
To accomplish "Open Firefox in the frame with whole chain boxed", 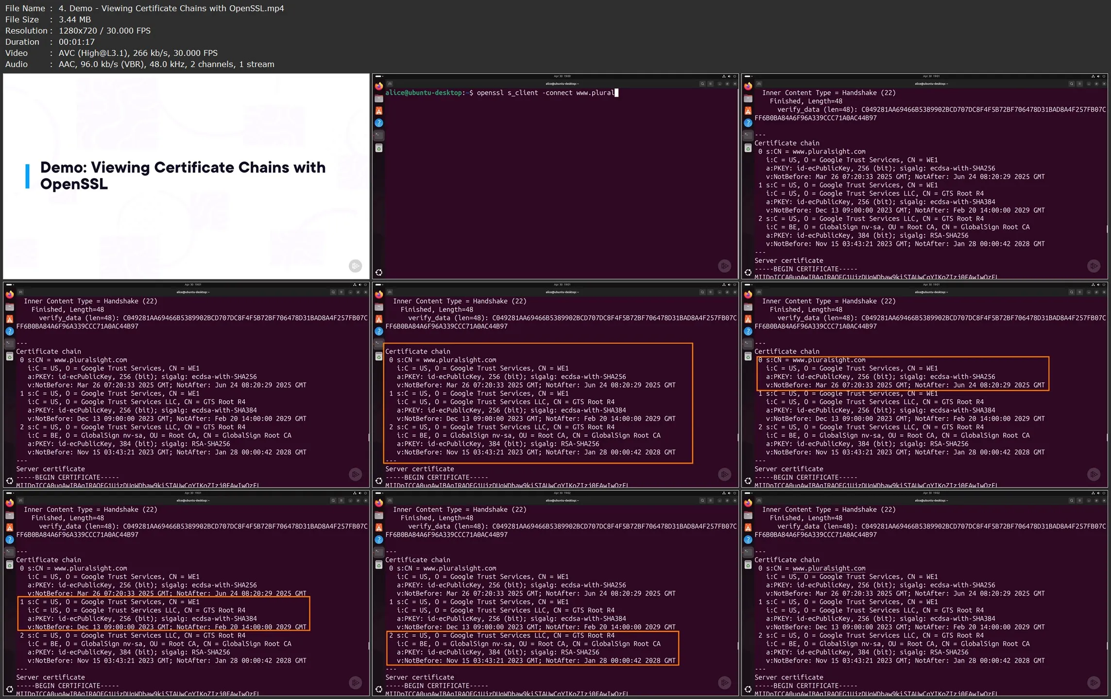I will [x=379, y=294].
